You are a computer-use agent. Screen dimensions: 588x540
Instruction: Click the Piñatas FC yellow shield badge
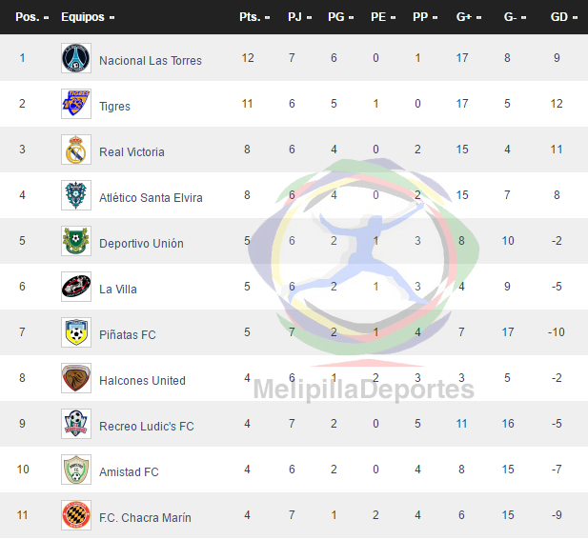(x=76, y=332)
